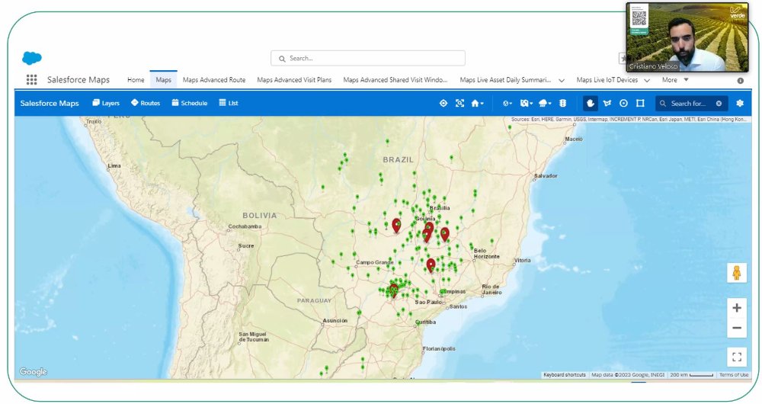Image resolution: width=762 pixels, height=404 pixels.
Task: Activate the polygon lasso selection tool
Action: click(607, 103)
